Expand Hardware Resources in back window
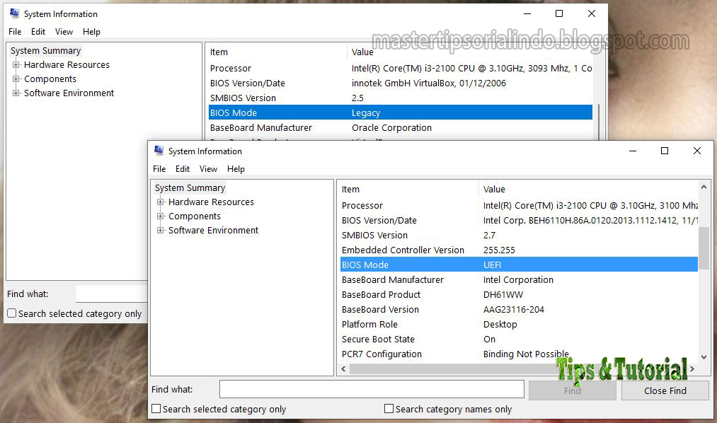The width and height of the screenshot is (717, 423). (16, 64)
